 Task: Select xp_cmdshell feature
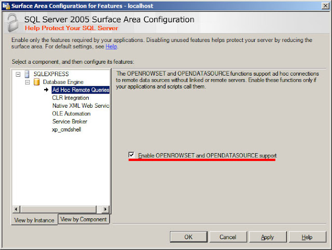[x=66, y=129]
